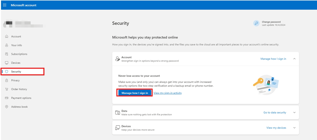
Task: Click 'Strengthen sign-in options beyond a strong password'
Action: (x=150, y=61)
